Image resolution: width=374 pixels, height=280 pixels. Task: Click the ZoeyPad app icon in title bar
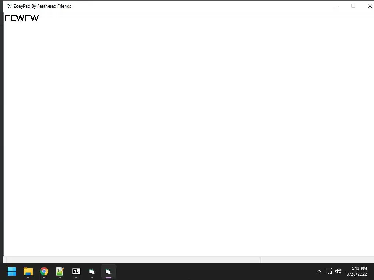(9, 6)
